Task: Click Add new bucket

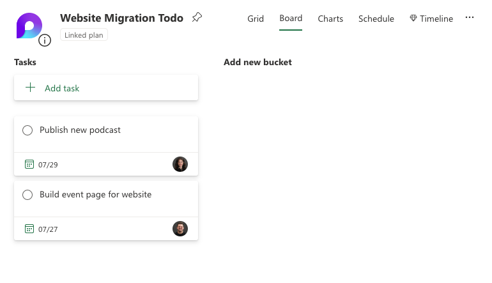Action: pyautogui.click(x=258, y=62)
